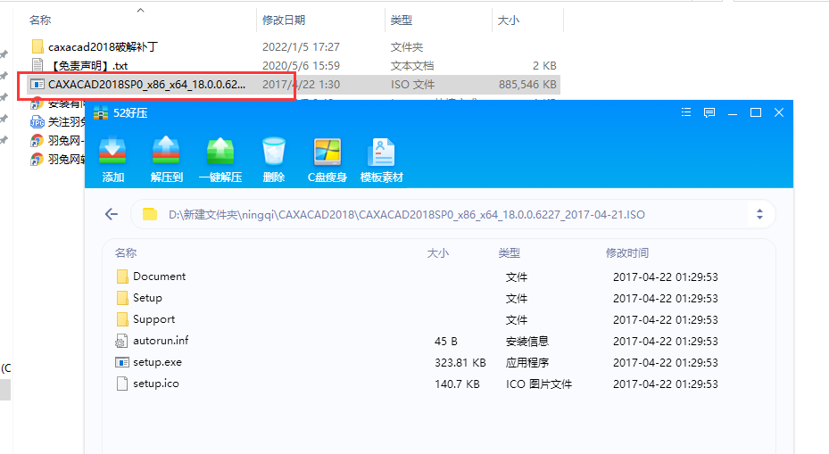Image resolution: width=829 pixels, height=454 pixels.
Task: Click the Explorer 名称 column header
Action: [40, 21]
